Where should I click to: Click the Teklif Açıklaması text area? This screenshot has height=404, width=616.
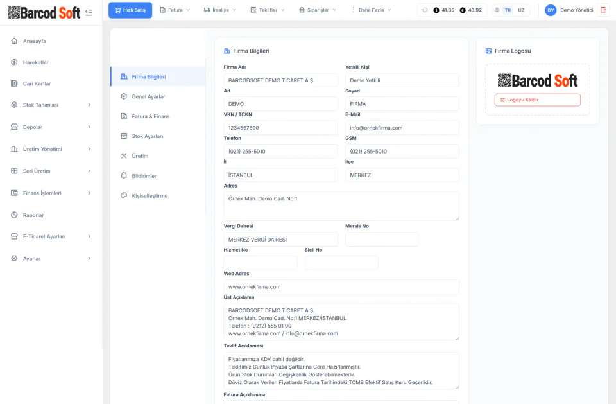point(341,371)
